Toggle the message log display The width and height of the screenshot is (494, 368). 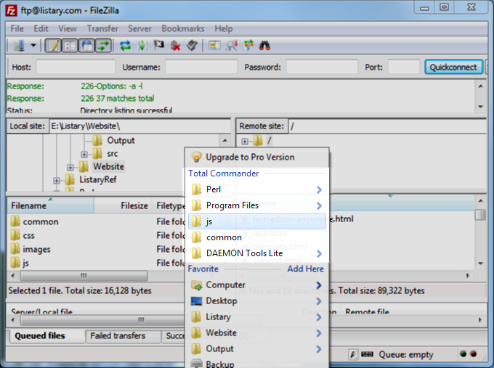[53, 46]
